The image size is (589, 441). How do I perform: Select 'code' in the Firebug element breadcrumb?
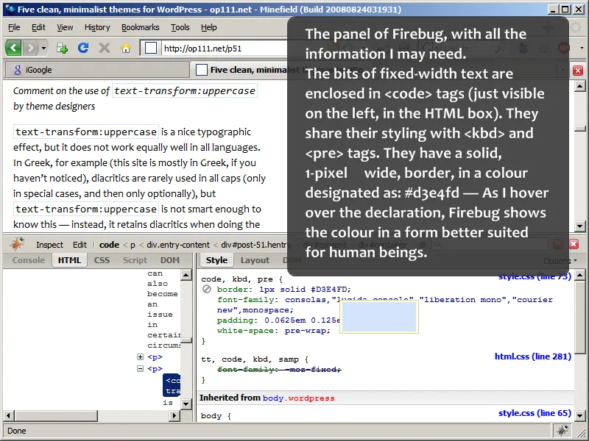click(109, 245)
